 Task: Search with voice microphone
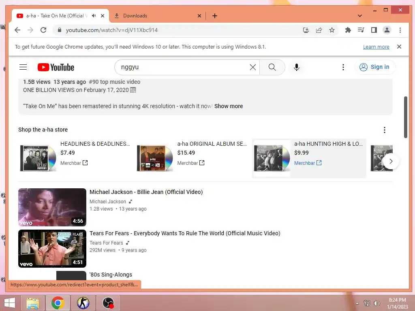[x=296, y=67]
